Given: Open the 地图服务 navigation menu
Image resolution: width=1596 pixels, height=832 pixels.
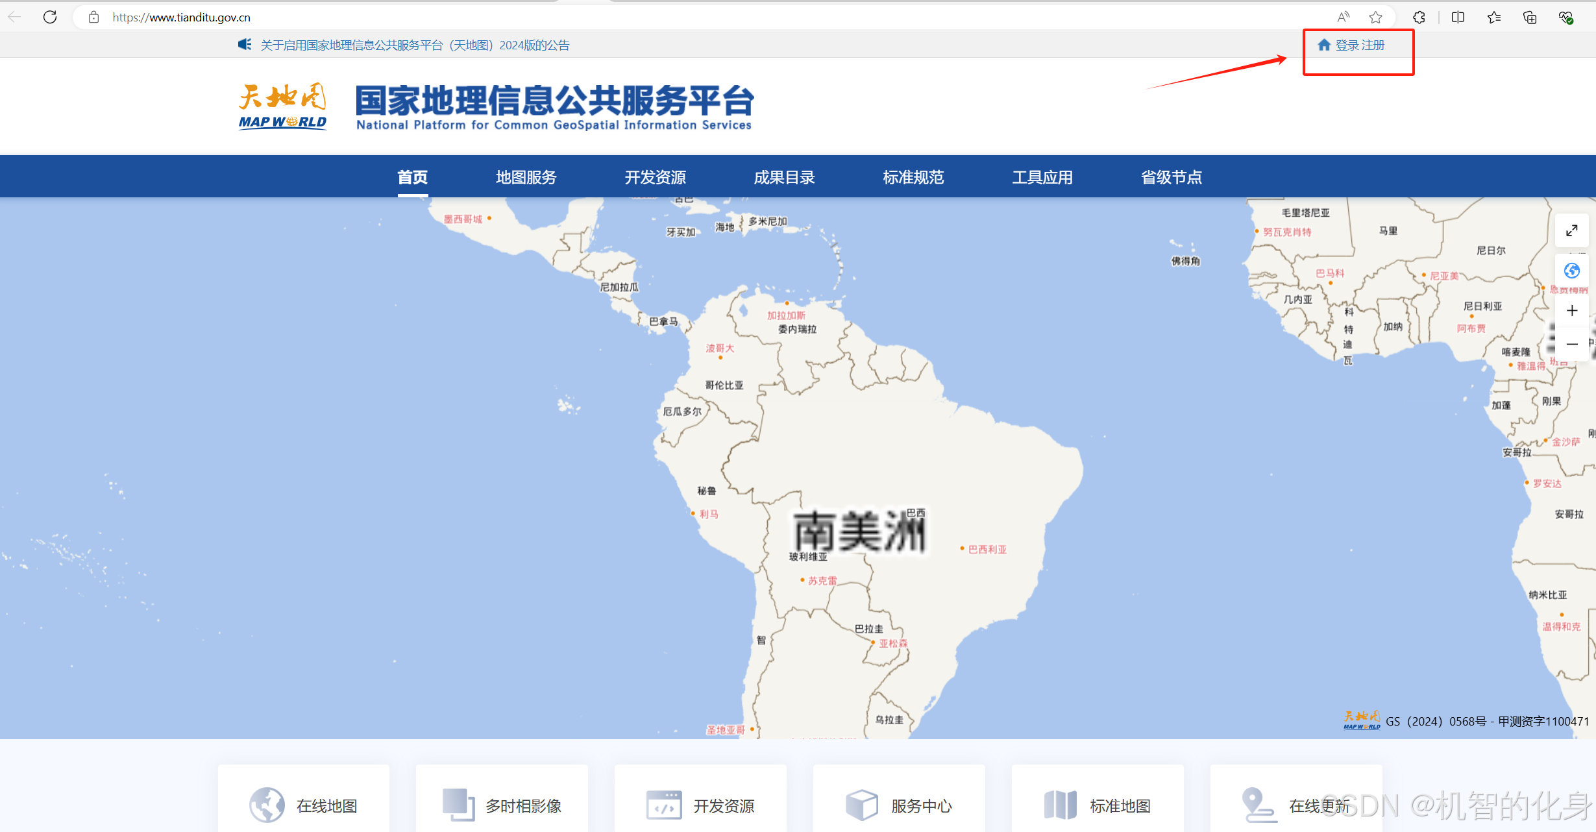Looking at the screenshot, I should click(x=526, y=177).
